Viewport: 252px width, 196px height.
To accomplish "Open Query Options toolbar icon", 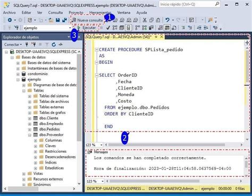I will 122,28.
